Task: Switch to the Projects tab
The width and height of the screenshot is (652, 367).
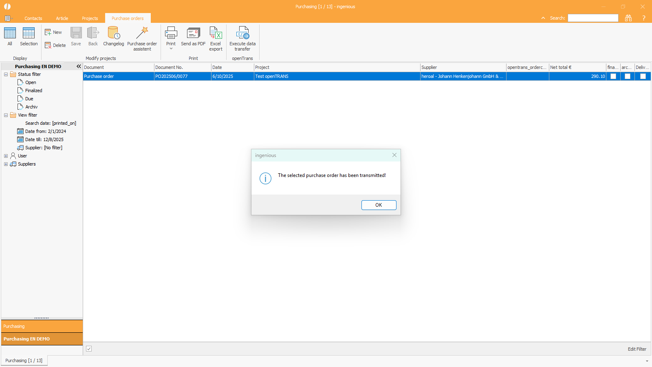Action: click(90, 18)
